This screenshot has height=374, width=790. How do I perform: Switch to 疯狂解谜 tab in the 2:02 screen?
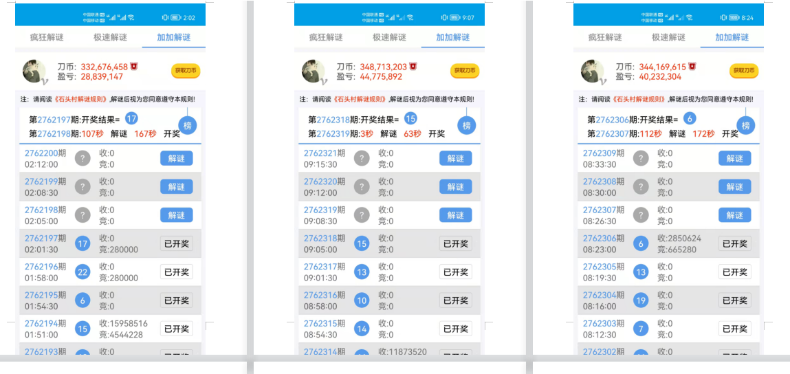tap(47, 37)
